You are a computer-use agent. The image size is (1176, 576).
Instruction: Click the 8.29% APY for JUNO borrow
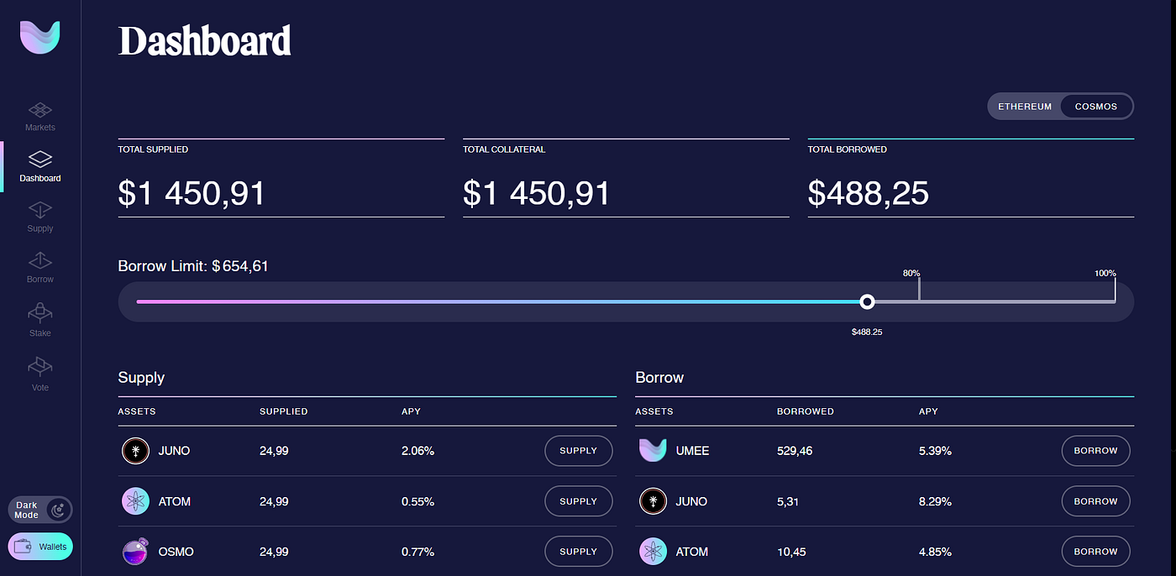point(935,501)
